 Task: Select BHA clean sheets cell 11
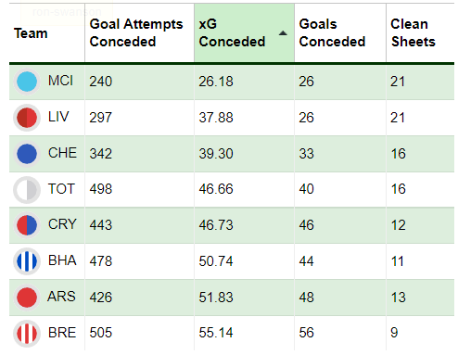[x=398, y=261]
